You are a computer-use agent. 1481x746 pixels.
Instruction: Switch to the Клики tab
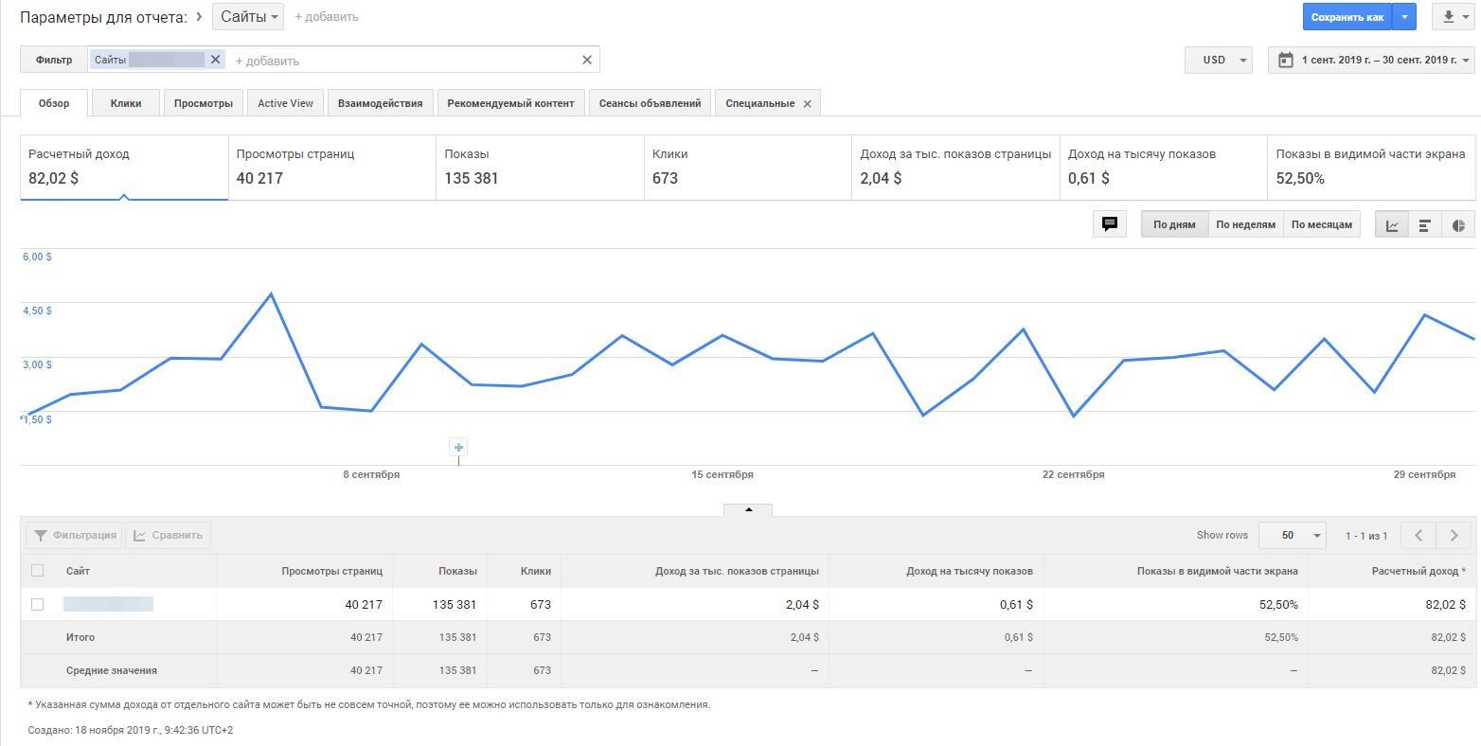(x=126, y=103)
